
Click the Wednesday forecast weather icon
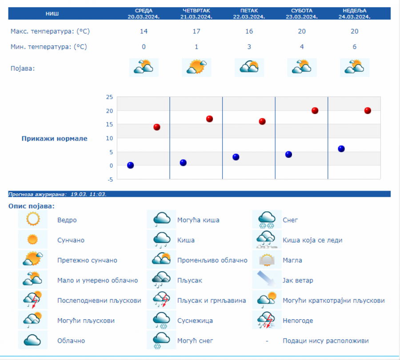click(144, 67)
